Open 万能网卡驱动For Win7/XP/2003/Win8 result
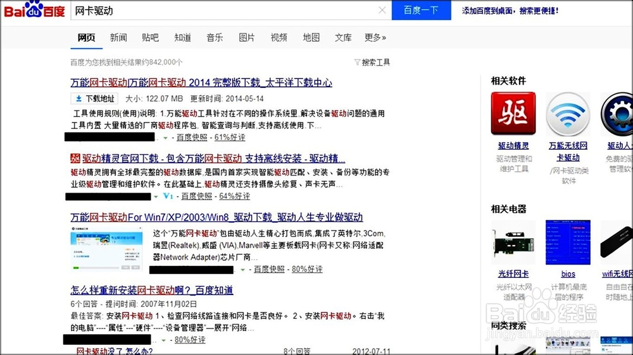Screen dimensions: 633x355 tap(216, 217)
